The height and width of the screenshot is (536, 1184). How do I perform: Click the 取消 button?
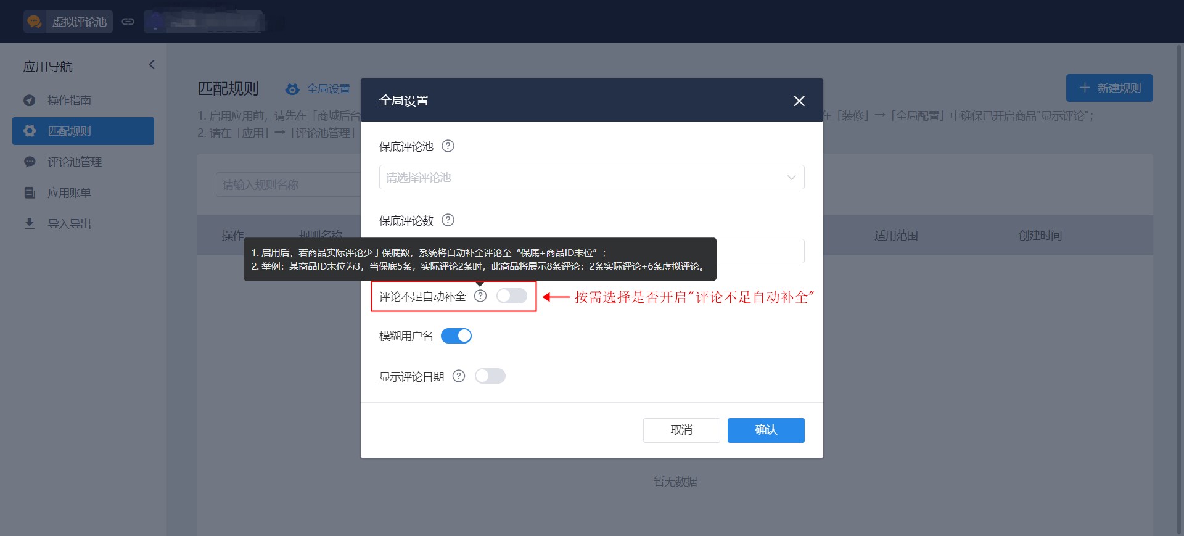click(681, 430)
